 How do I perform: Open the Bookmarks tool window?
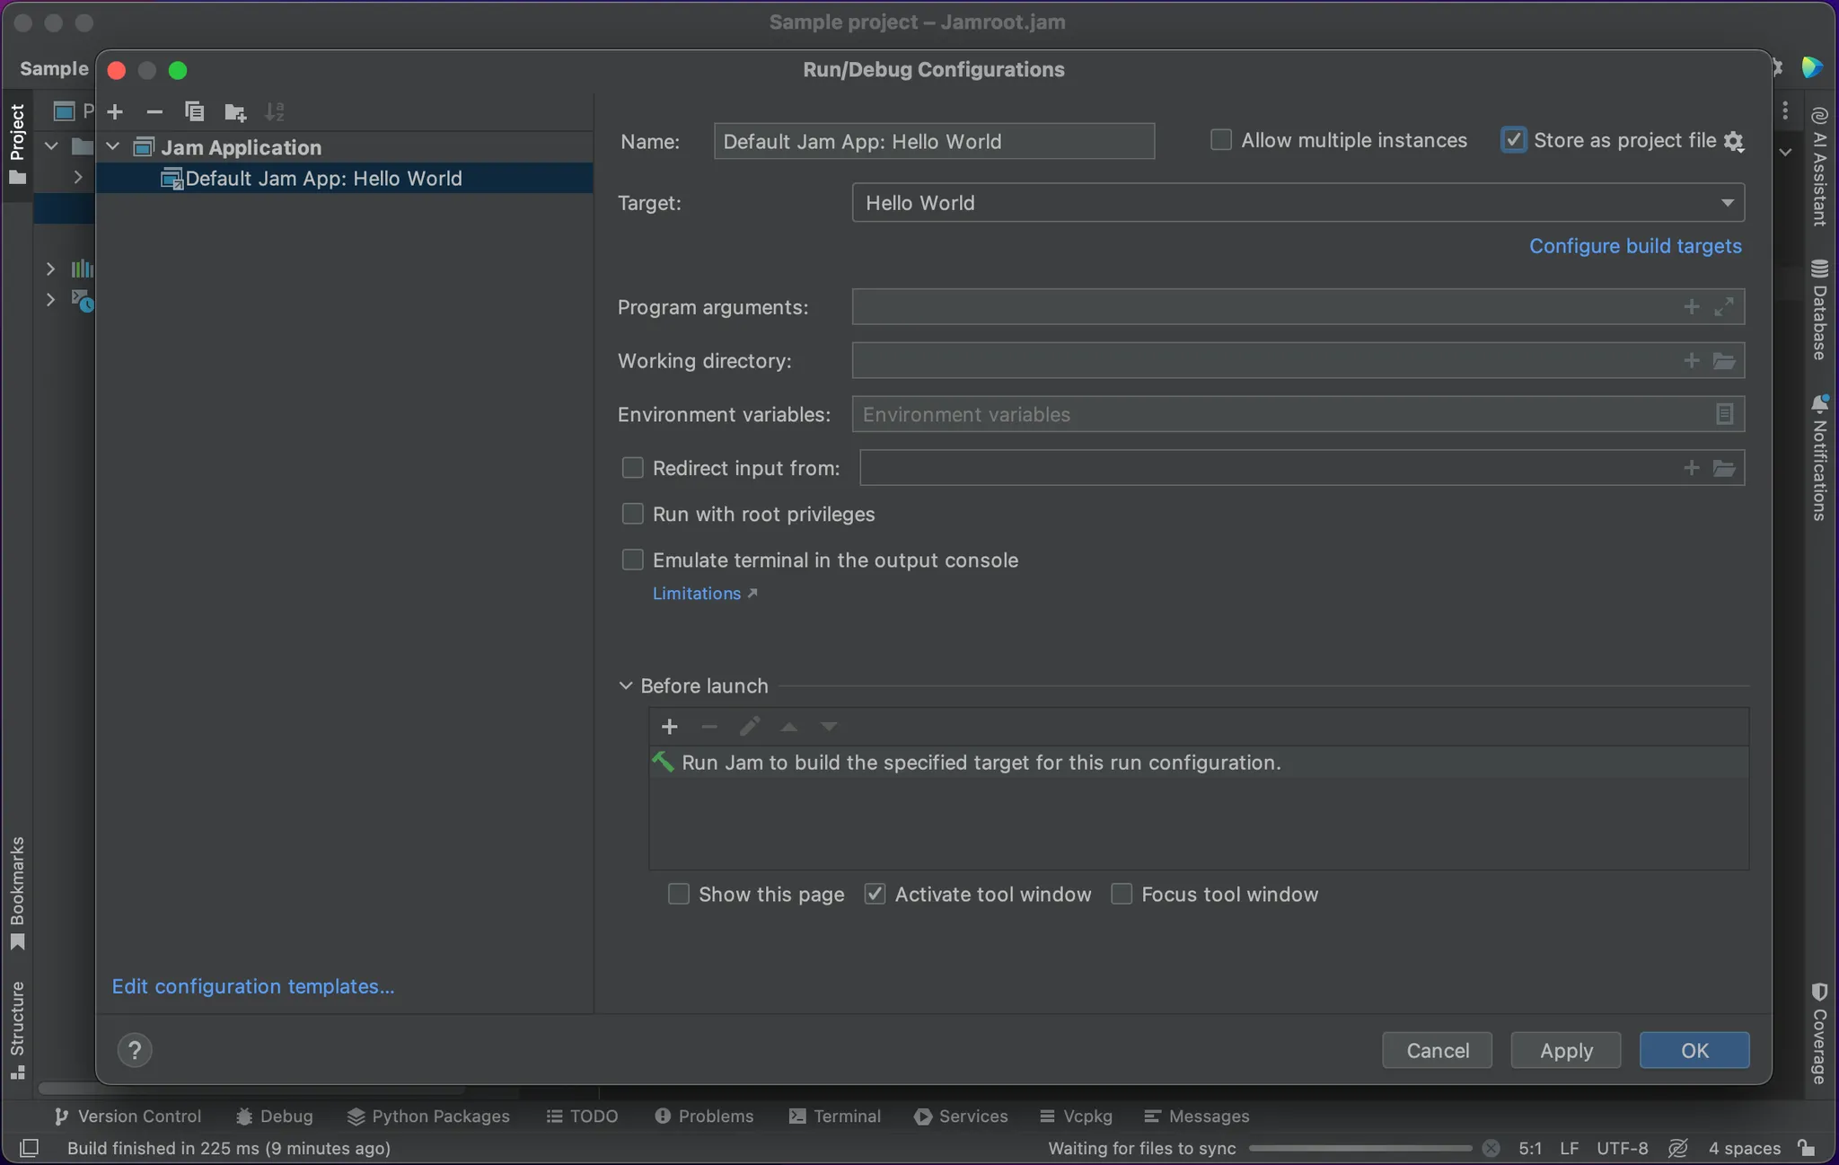pos(17,894)
